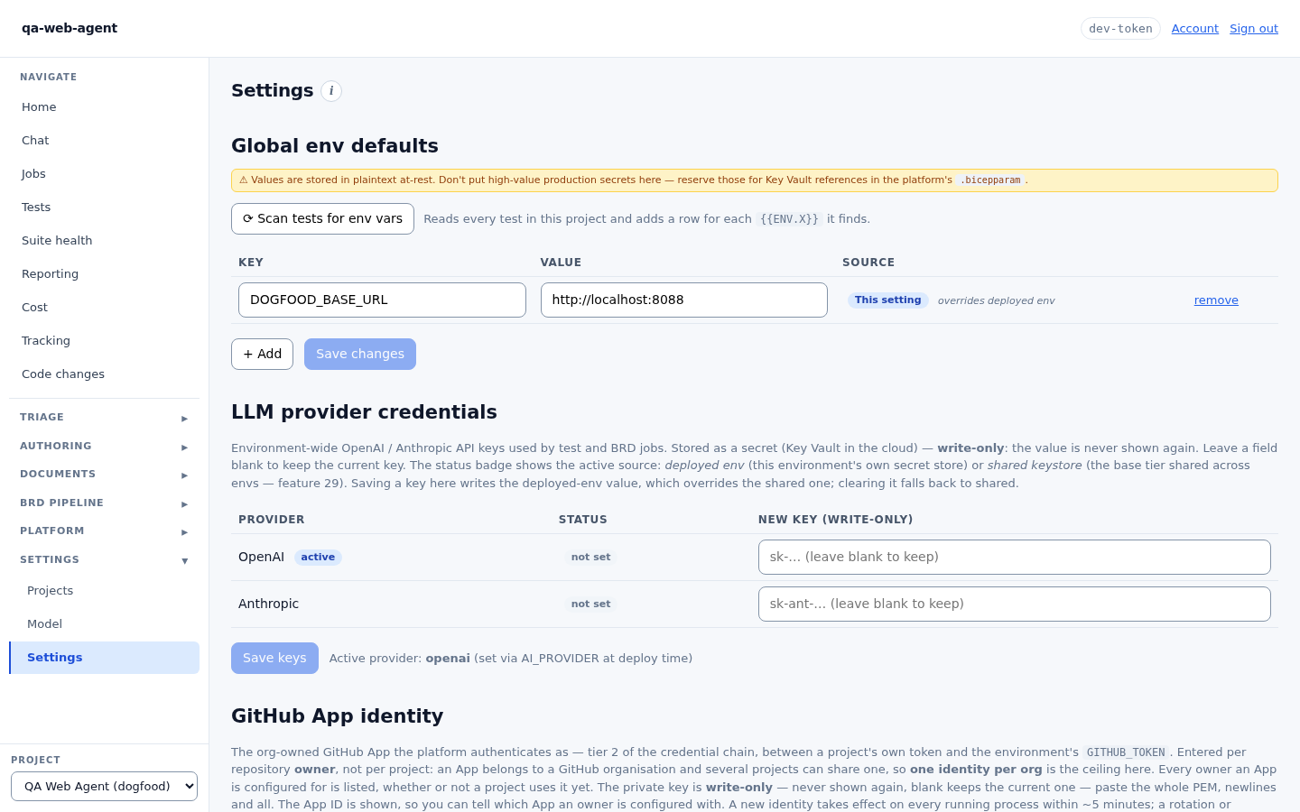Focus the Anthropic new key field

[x=1015, y=604]
